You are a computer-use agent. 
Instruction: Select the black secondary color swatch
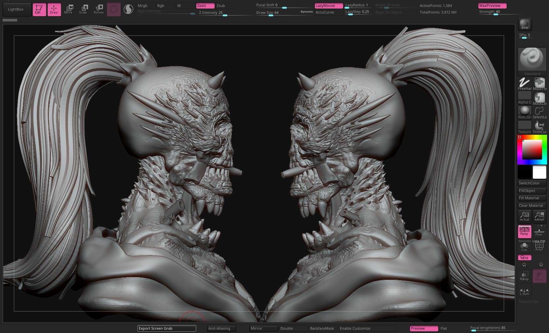[x=525, y=172]
